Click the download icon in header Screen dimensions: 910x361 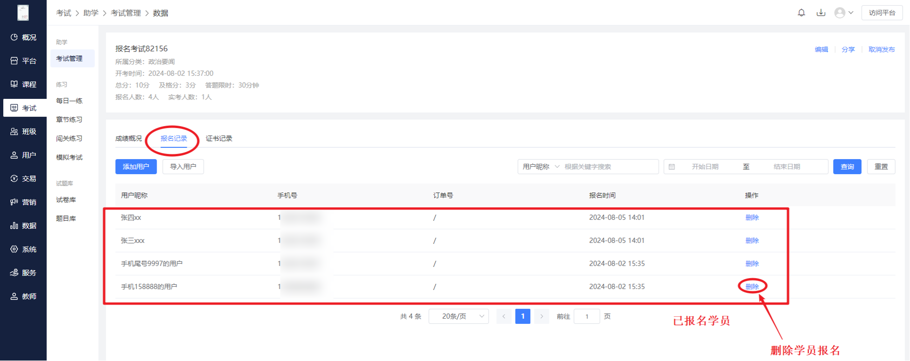(821, 13)
